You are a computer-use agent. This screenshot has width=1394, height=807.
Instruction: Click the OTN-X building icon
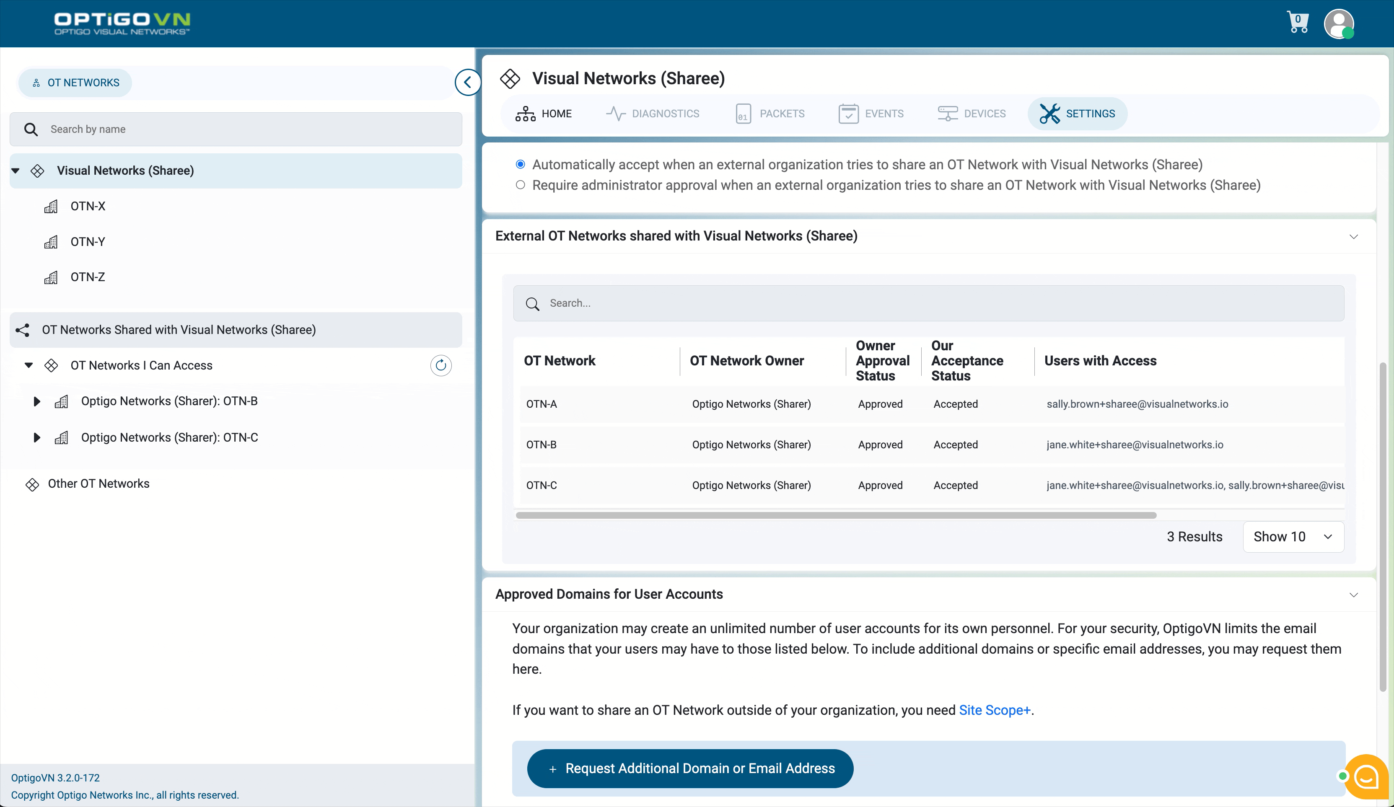[x=51, y=206]
